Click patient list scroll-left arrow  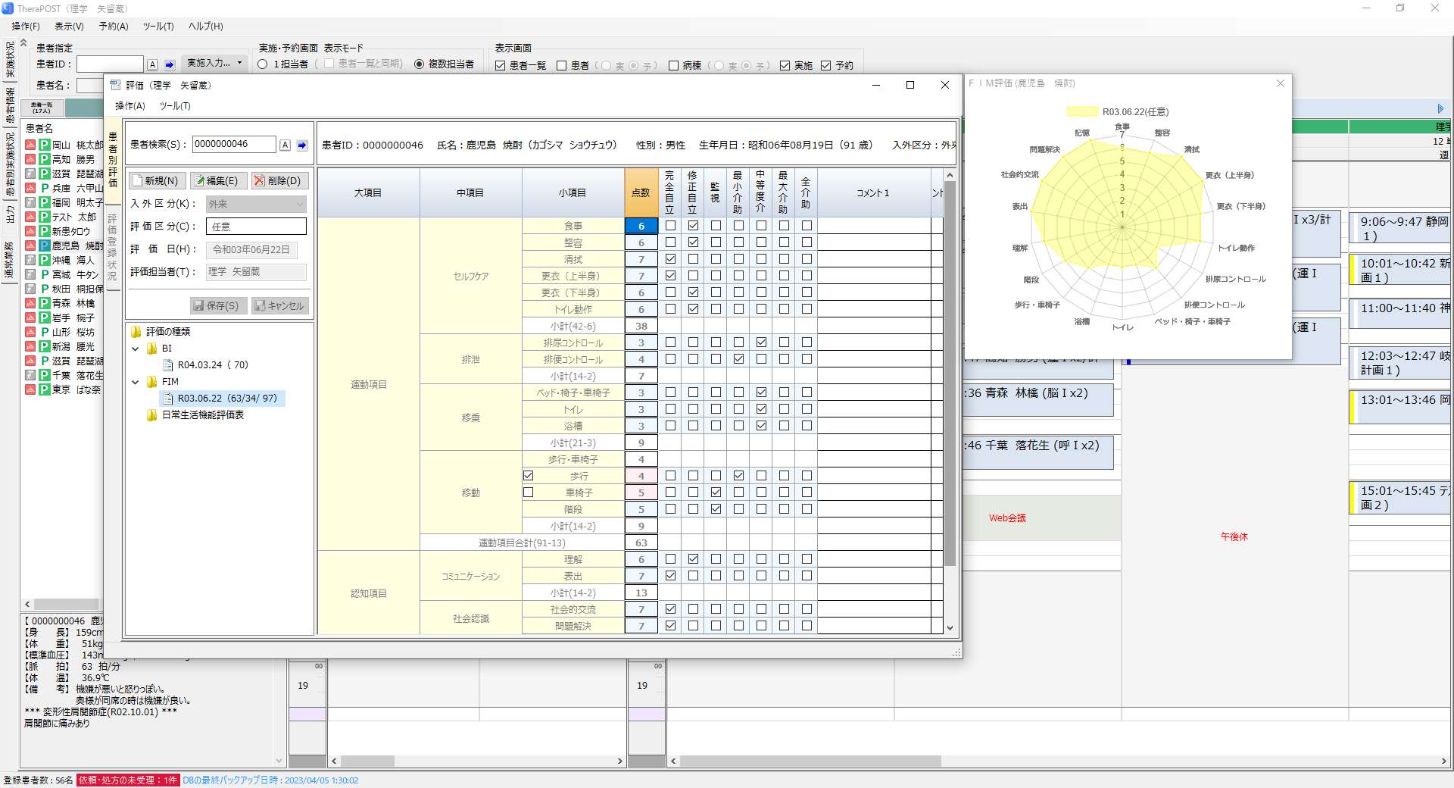[28, 604]
